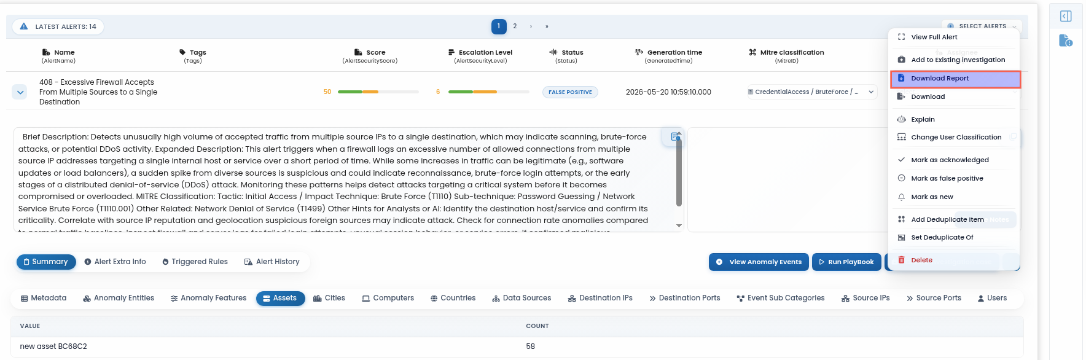Click the Explain icon in context menu
The width and height of the screenshot is (1086, 360).
901,119
